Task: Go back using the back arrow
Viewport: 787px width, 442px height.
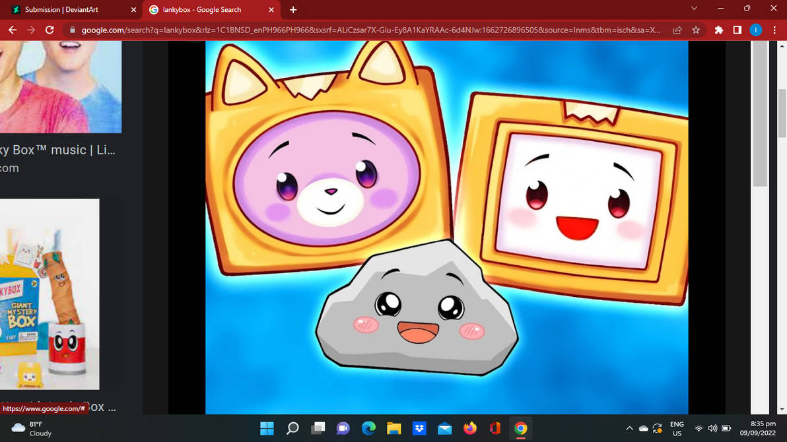Action: click(x=12, y=30)
